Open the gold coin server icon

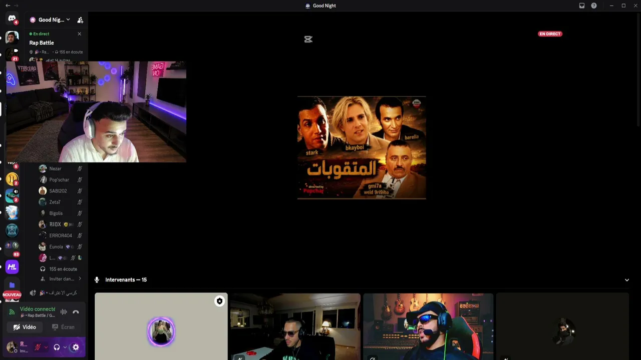point(12,178)
